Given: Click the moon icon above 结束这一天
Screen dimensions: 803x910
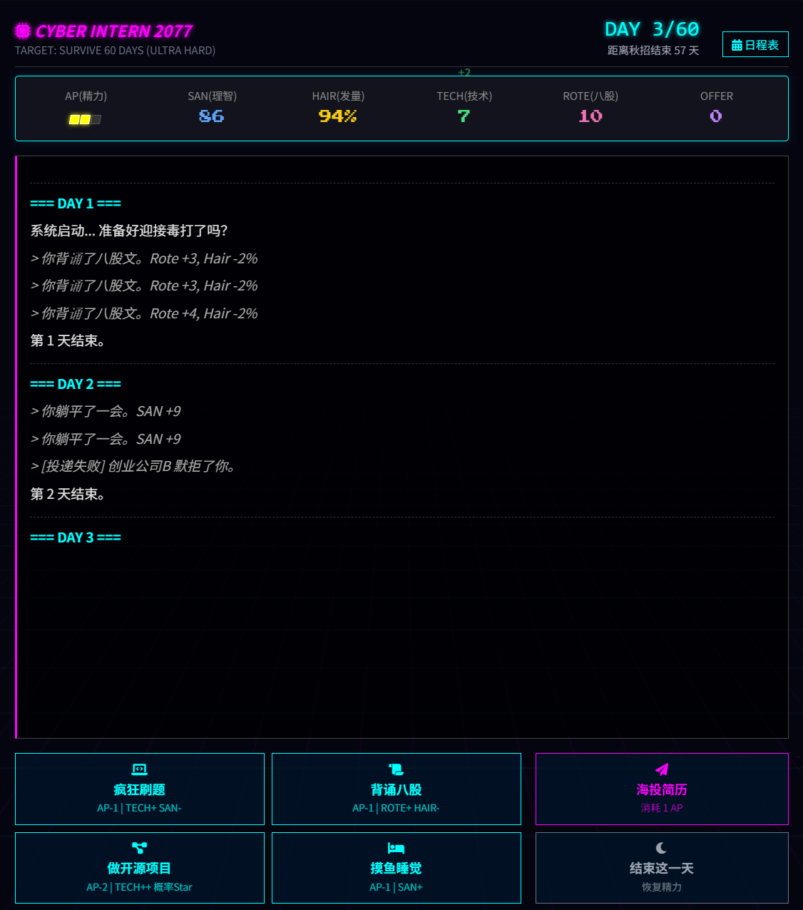Looking at the screenshot, I should (661, 848).
